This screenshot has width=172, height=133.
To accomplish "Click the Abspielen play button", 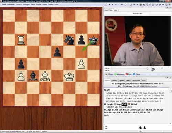I will [x=119, y=74].
